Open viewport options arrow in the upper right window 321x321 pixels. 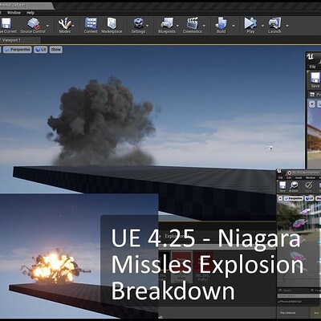[x=312, y=104]
